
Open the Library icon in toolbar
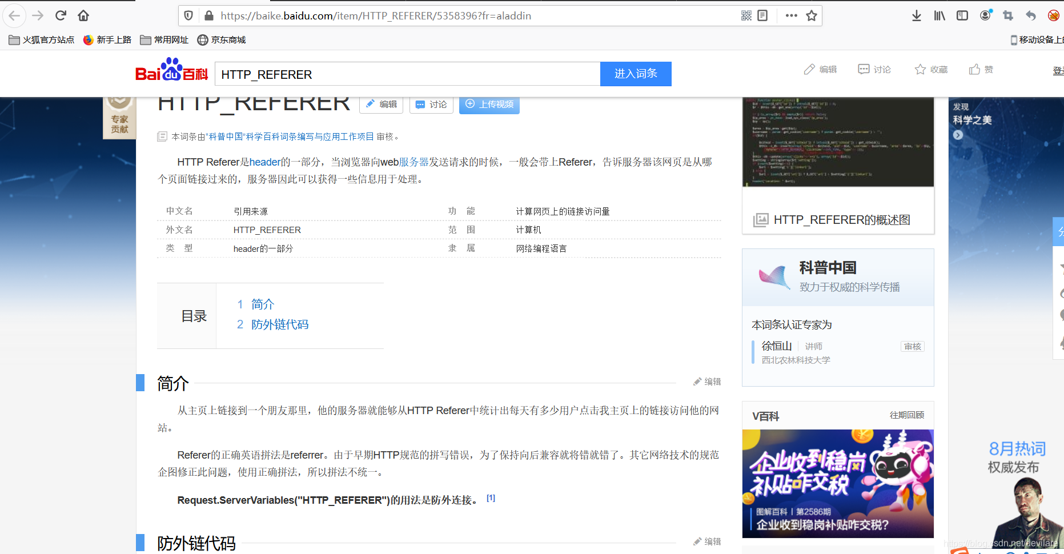click(x=939, y=15)
